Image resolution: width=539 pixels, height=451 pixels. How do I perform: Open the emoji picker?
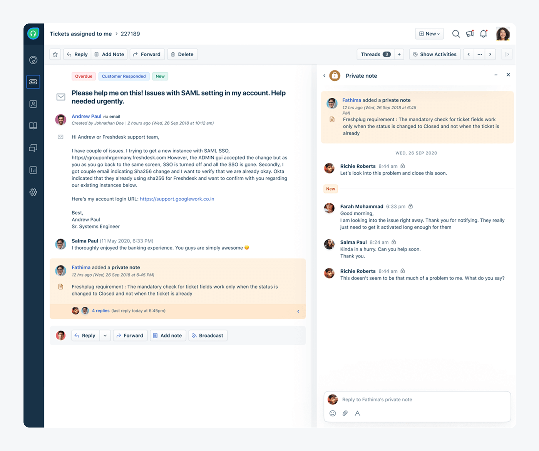point(333,413)
